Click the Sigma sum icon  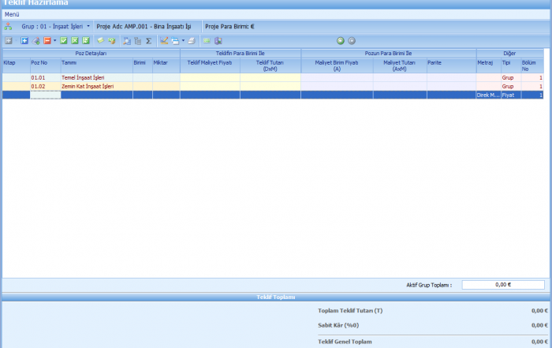pyautogui.click(x=147, y=40)
